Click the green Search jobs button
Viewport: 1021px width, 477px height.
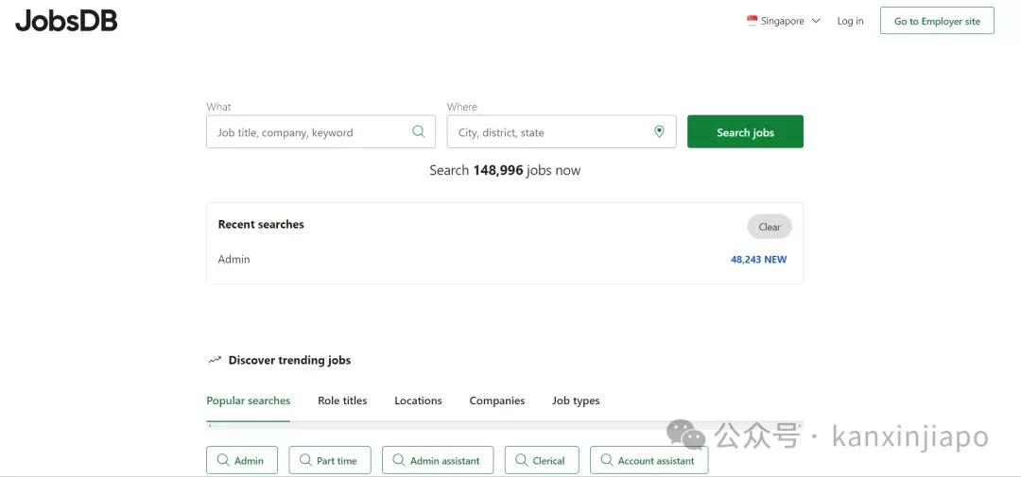(x=745, y=131)
